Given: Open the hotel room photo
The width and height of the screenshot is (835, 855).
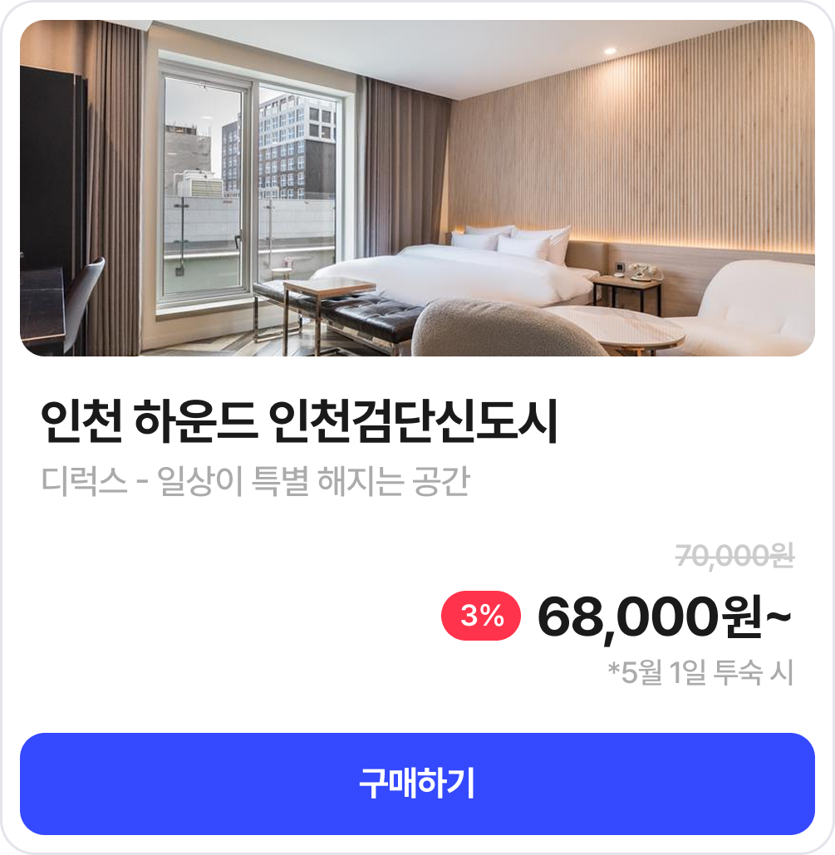Looking at the screenshot, I should click(x=417, y=188).
